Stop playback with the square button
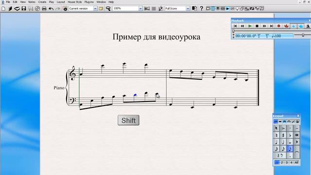Viewport: 311px width, 175px height. point(257,26)
